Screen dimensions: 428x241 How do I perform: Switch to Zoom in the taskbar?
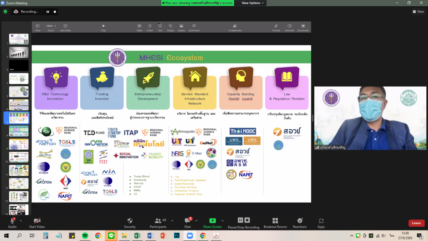coord(190,236)
